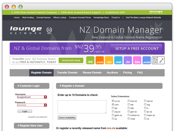The height and width of the screenshot is (131, 174).
Task: Click the .net blue domain tile
Action: pos(118,60)
